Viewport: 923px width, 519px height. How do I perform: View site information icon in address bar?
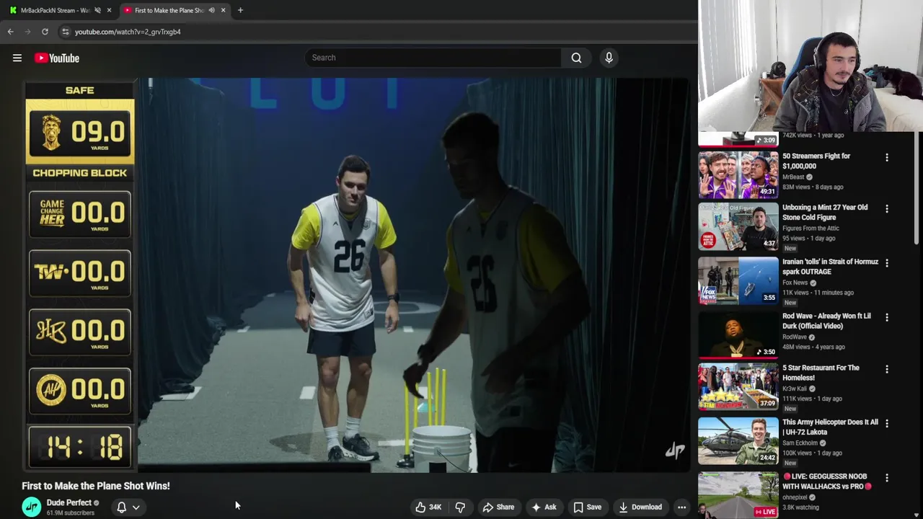click(x=66, y=32)
